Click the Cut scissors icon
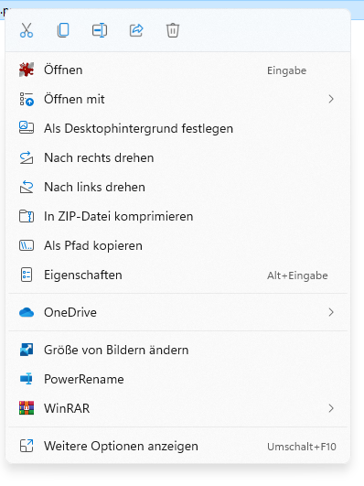364x486 pixels. coord(27,30)
